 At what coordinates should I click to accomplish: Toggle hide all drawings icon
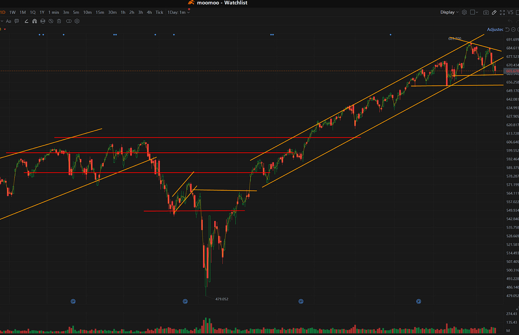pos(51,21)
